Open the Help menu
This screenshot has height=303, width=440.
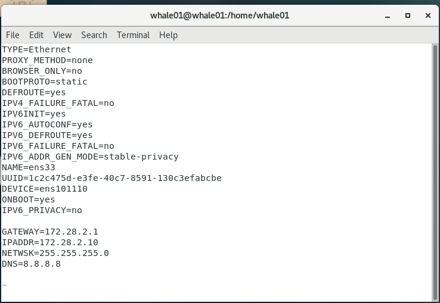coord(168,35)
